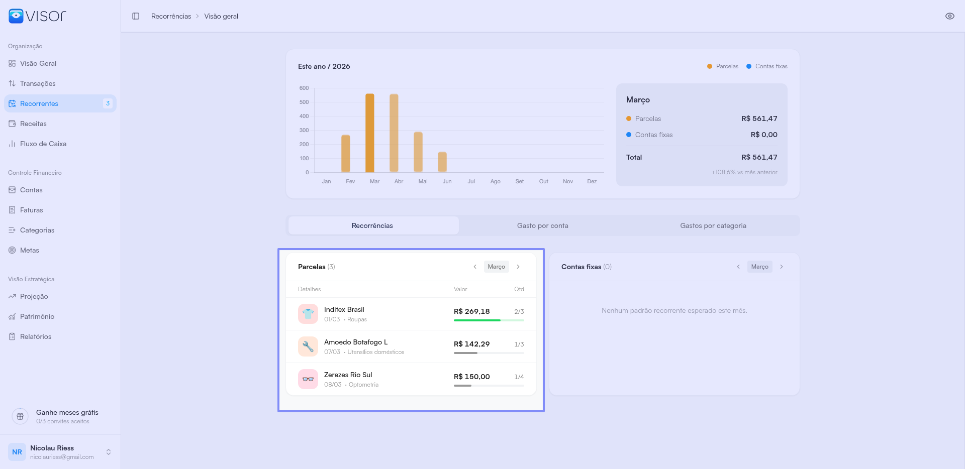Switch to Gastos por categoria tab
This screenshot has height=469, width=965.
(713, 225)
